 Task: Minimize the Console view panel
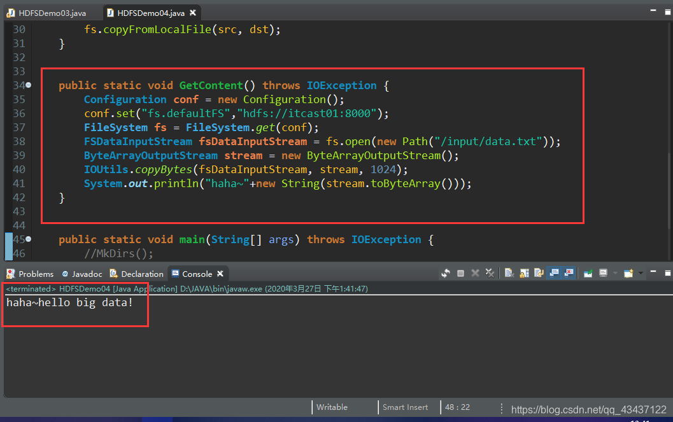pos(653,272)
